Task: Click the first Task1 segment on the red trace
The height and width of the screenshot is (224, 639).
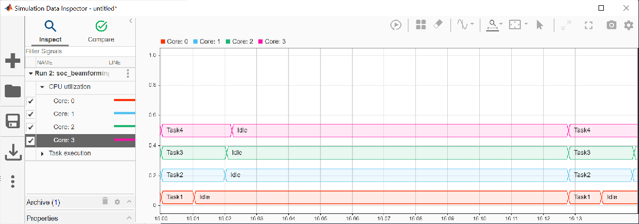Action: tap(178, 197)
